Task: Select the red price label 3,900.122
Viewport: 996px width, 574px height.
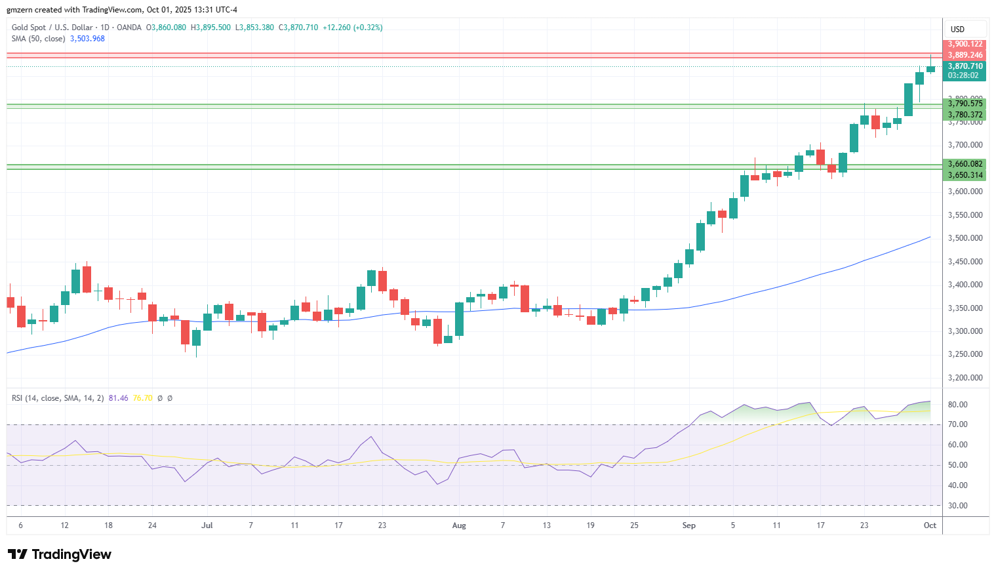Action: point(965,44)
